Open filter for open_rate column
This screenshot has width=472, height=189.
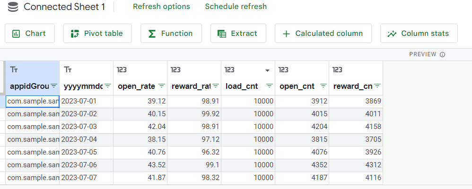[x=161, y=86]
